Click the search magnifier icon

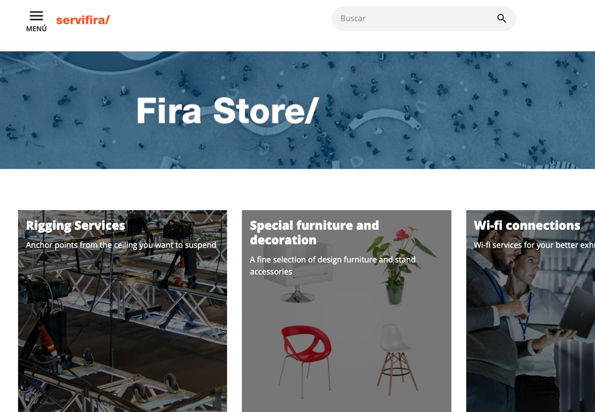(502, 19)
